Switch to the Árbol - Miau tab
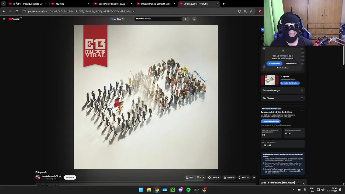The image size is (345, 194). tap(28, 4)
